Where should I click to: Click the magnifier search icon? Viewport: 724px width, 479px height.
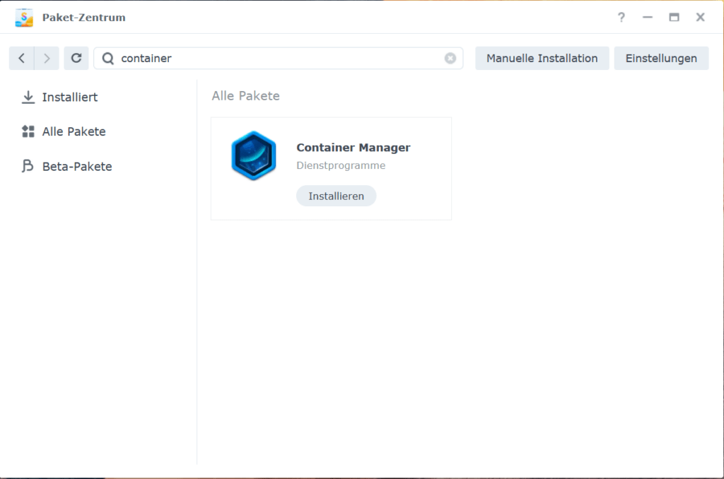pyautogui.click(x=108, y=58)
